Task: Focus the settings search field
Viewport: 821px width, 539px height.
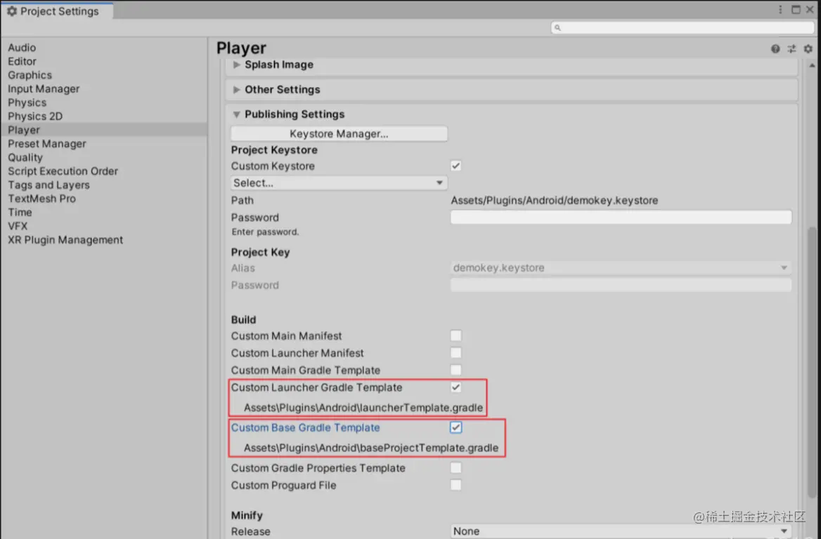Action: [x=683, y=27]
